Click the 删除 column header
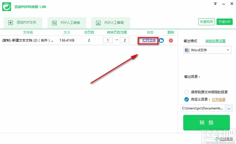Viewport: 236px width, 144px height. click(x=171, y=32)
